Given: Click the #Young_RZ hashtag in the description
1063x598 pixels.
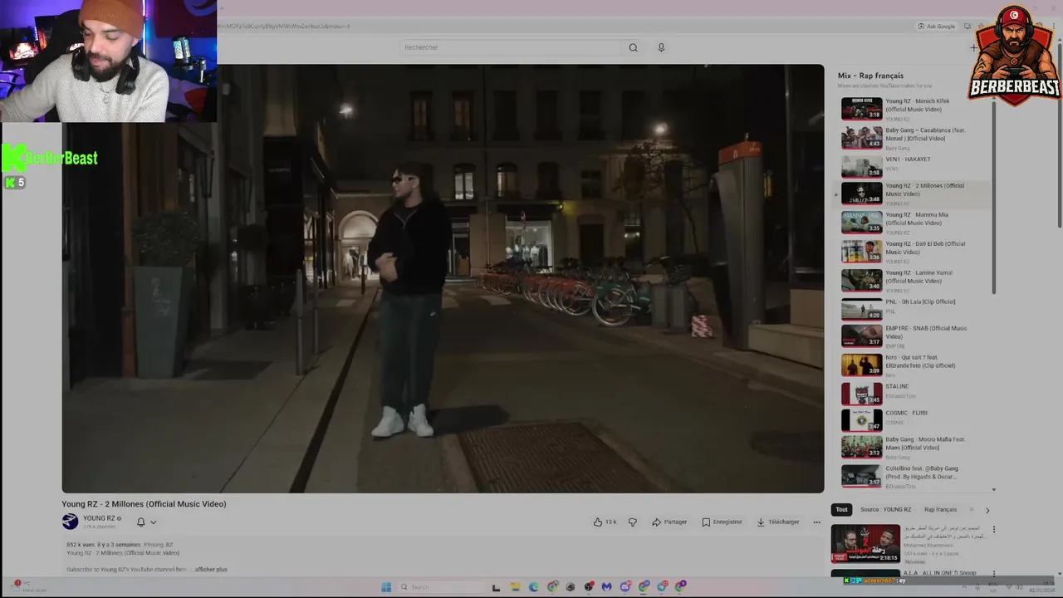Looking at the screenshot, I should (x=158, y=545).
